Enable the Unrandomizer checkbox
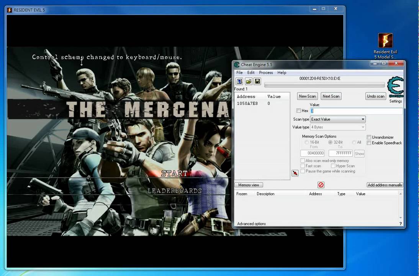Image resolution: width=419 pixels, height=276 pixels. pyautogui.click(x=369, y=137)
